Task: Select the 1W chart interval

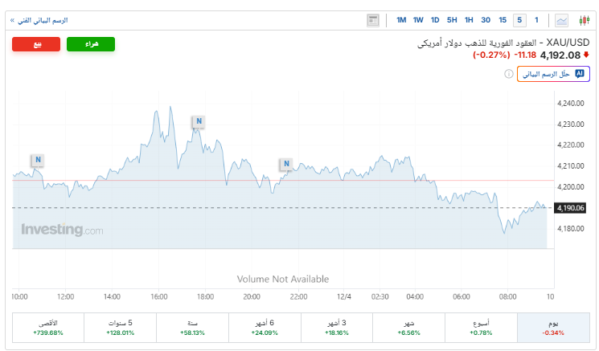Action: 418,20
